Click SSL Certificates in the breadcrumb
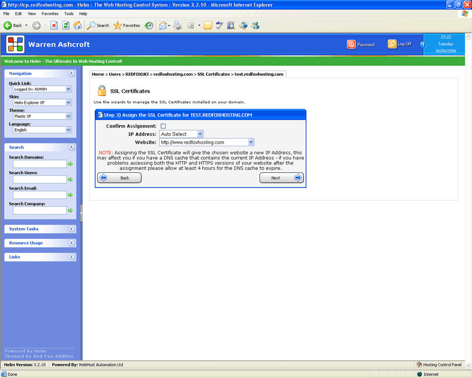 coord(213,74)
